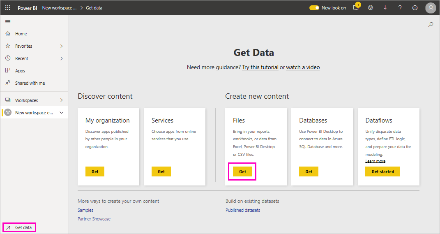This screenshot has height=234, width=440.
Task: Turn off the New look toggle
Action: point(314,8)
